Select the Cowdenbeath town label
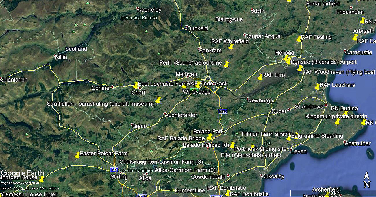 (x=208, y=177)
